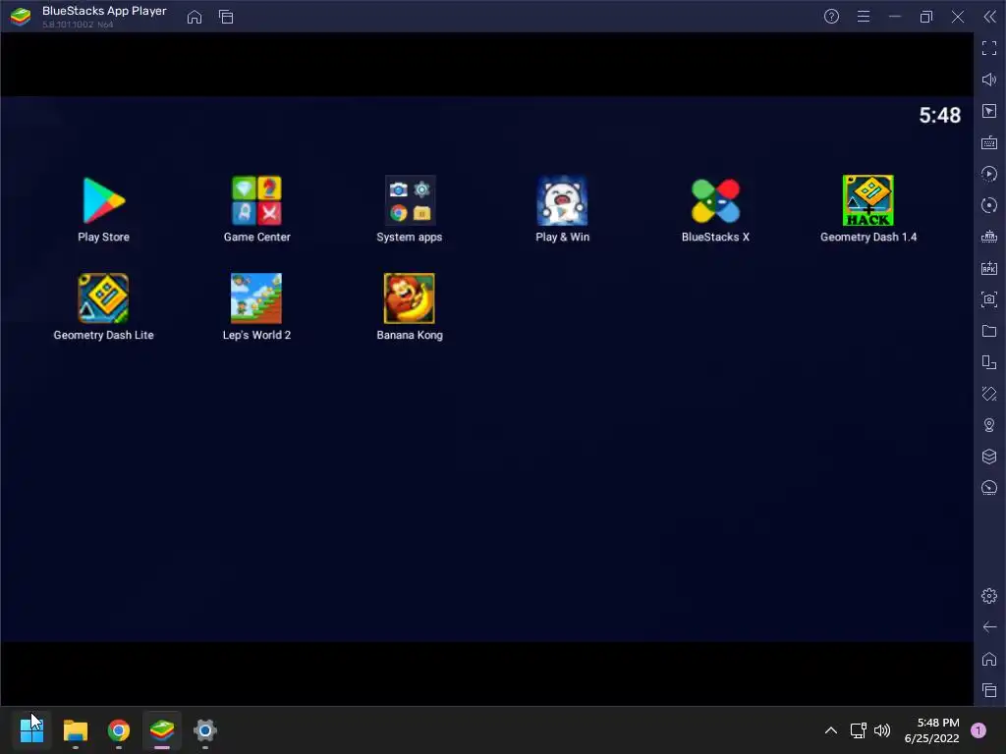The width and height of the screenshot is (1006, 754).
Task: Click the Home icon in title bar
Action: coord(195,17)
